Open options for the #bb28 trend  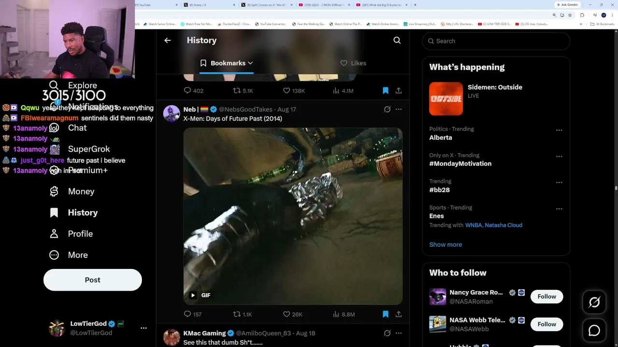pos(559,182)
